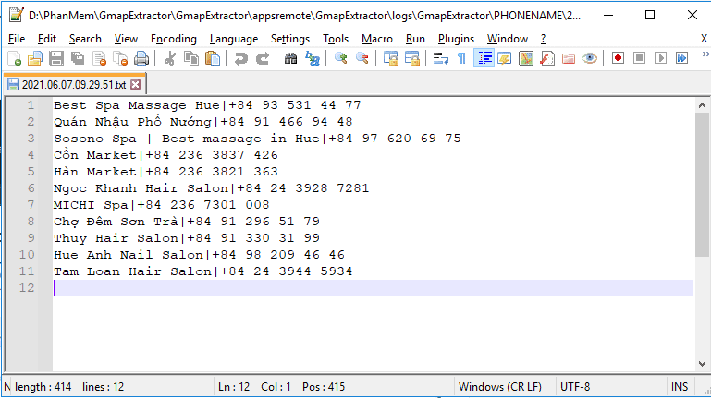Open the ? help menu
This screenshot has height=398, width=711.
[x=544, y=39]
